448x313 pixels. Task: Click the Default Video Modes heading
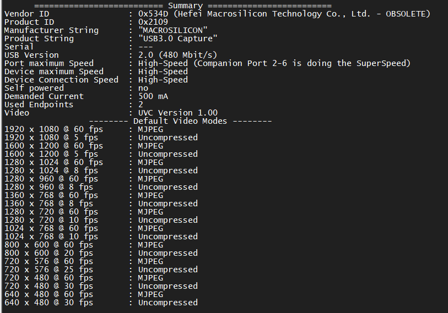coord(180,121)
